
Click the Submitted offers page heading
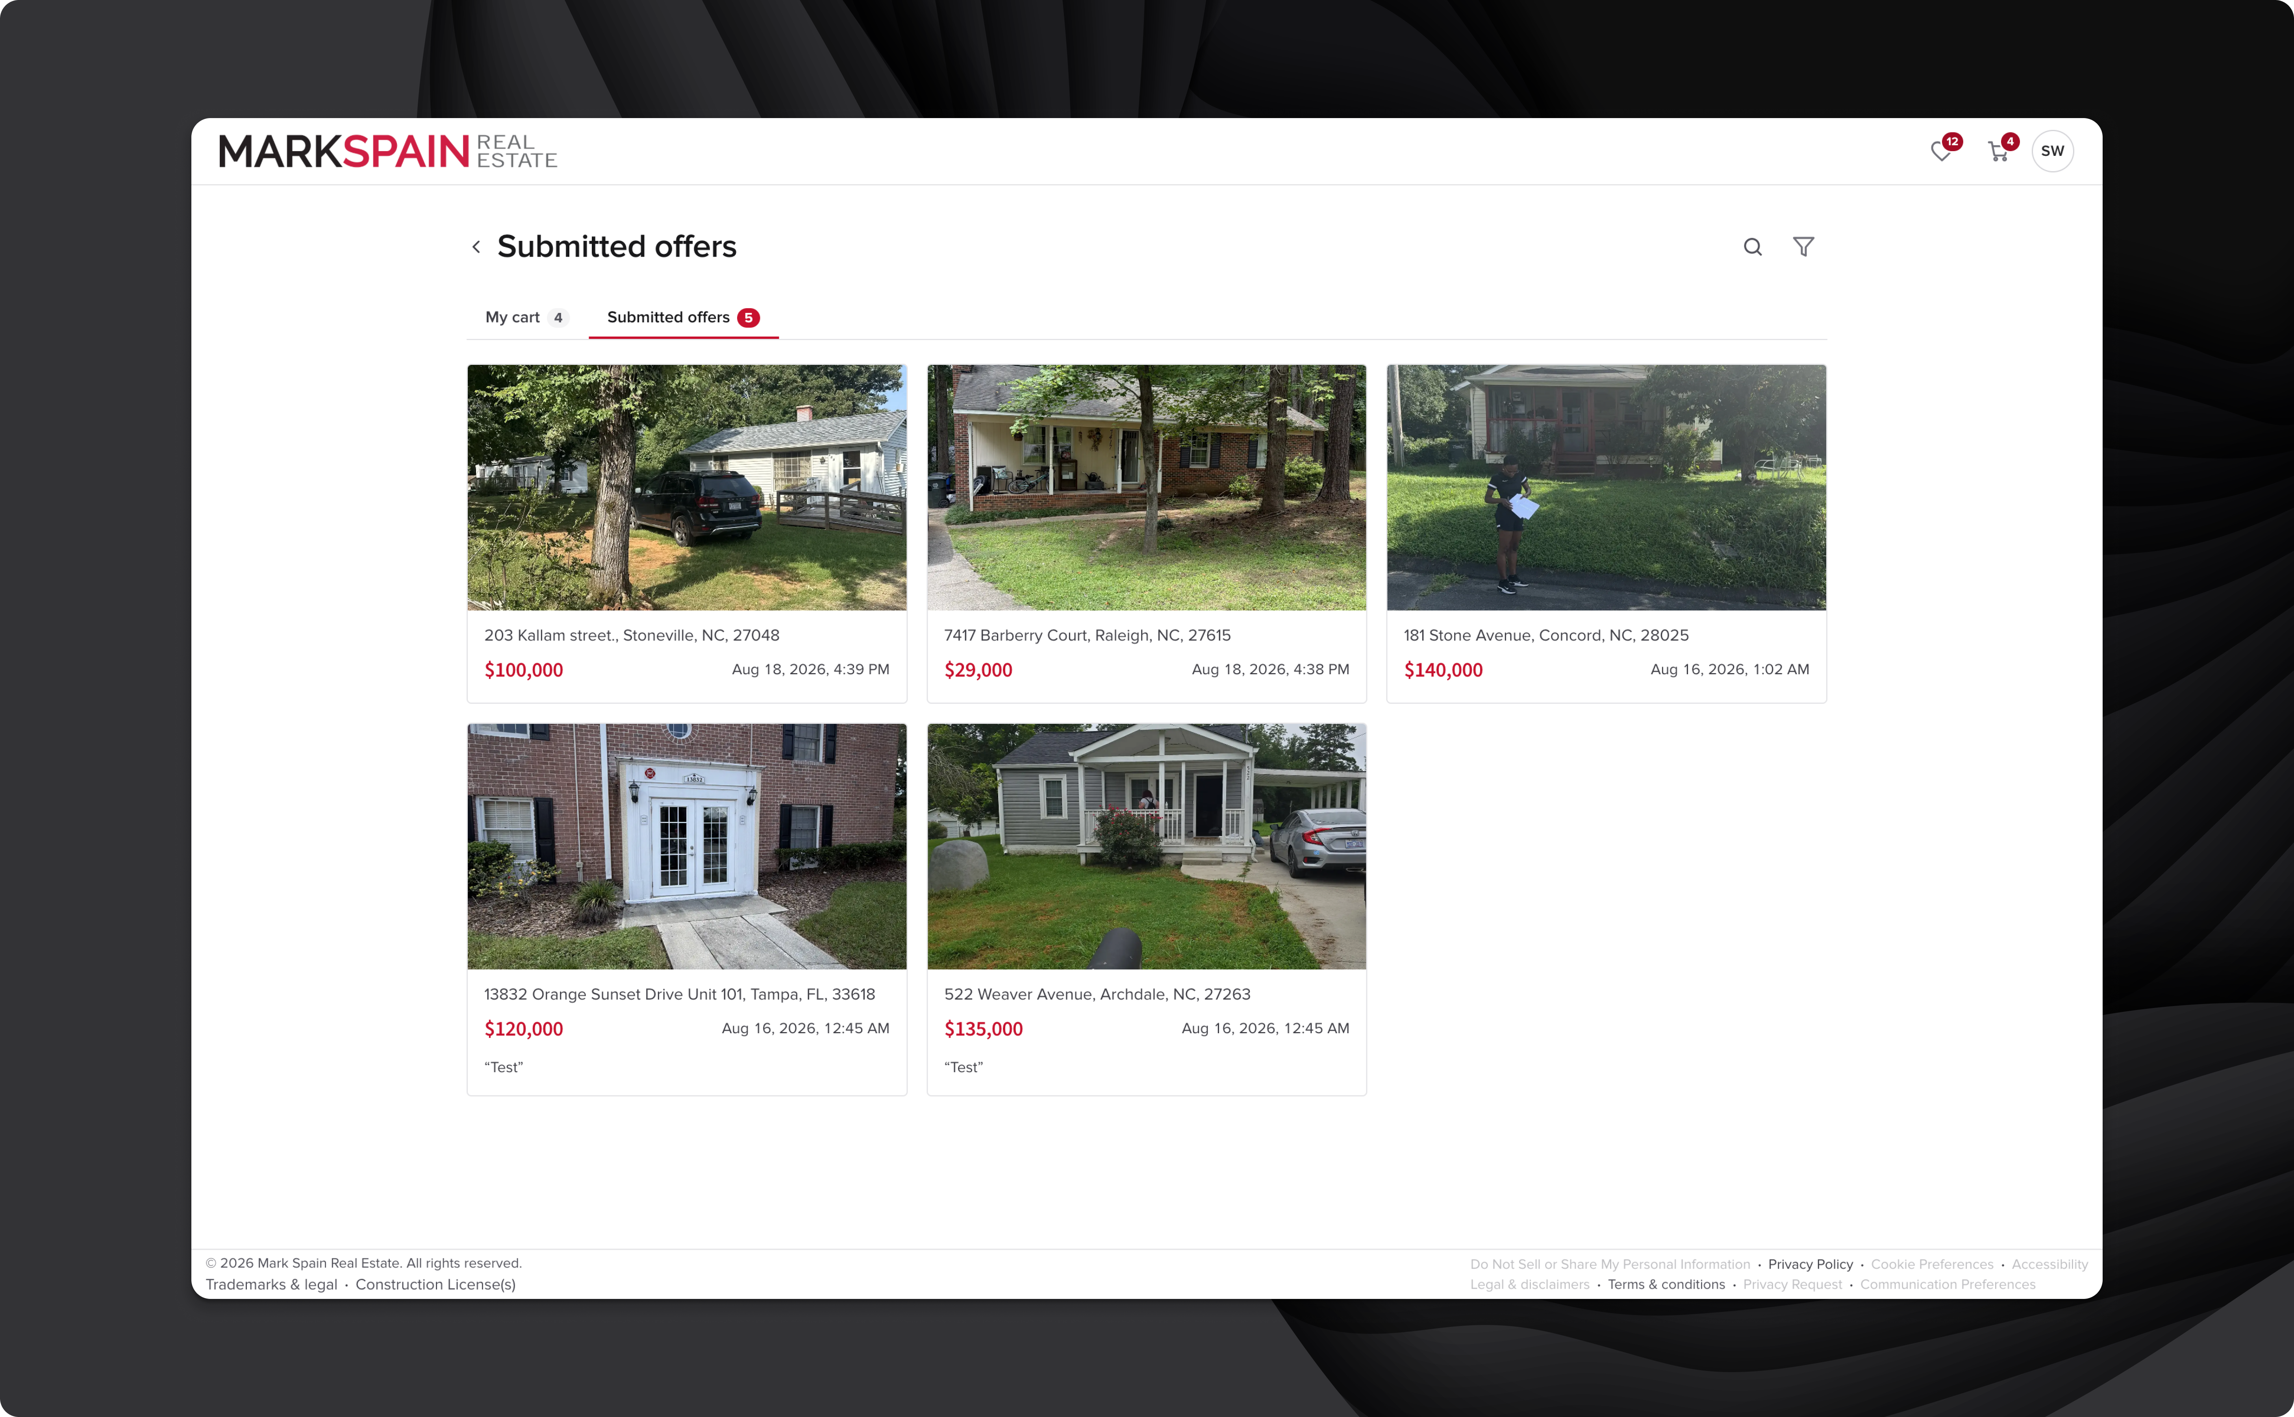click(617, 246)
